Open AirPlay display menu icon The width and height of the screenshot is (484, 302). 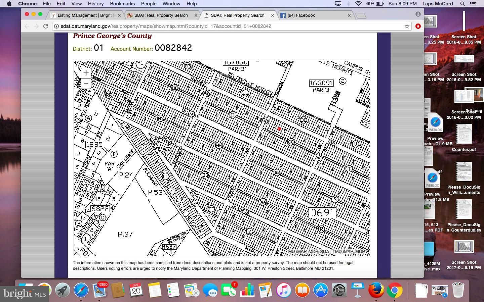point(338,4)
